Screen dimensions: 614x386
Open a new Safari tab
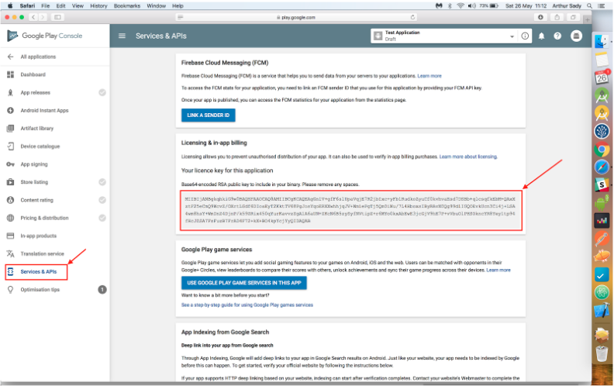click(587, 19)
